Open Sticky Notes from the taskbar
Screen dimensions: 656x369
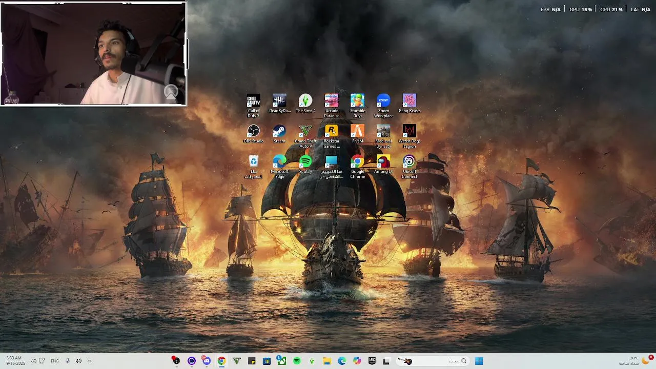252,361
